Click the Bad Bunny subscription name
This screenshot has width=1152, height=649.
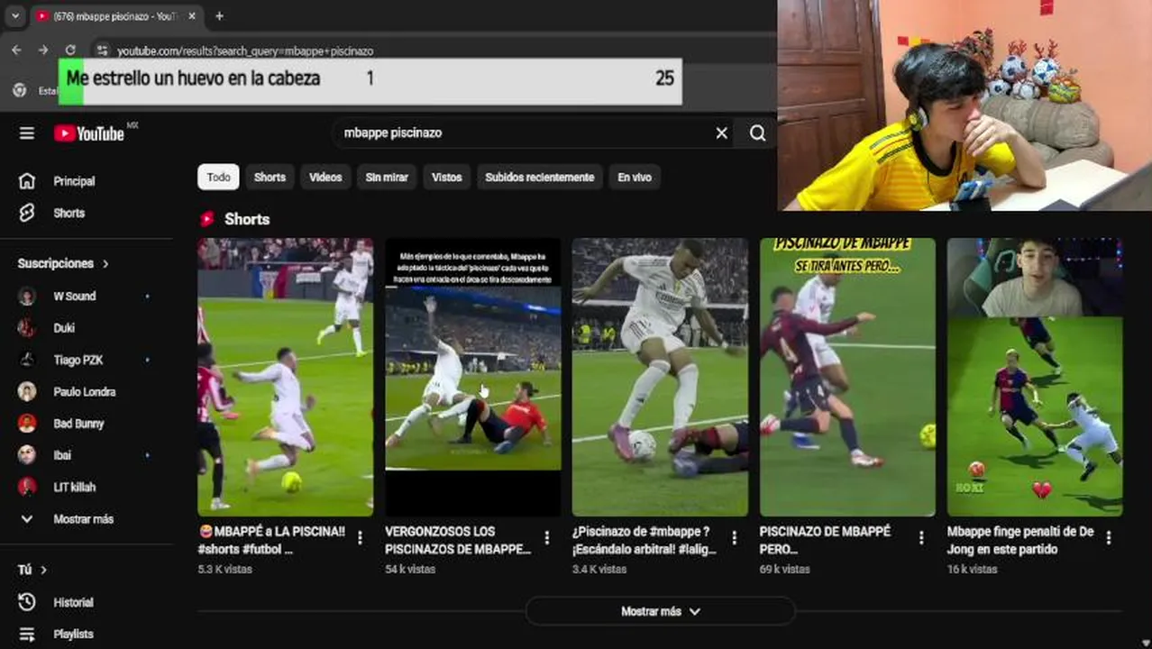click(79, 424)
